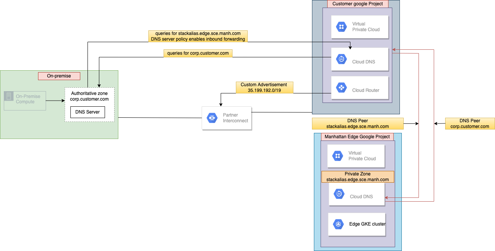The width and height of the screenshot is (495, 251).
Task: Click 'Cloud DNS' text in Customer google Project
Action: 364,62
